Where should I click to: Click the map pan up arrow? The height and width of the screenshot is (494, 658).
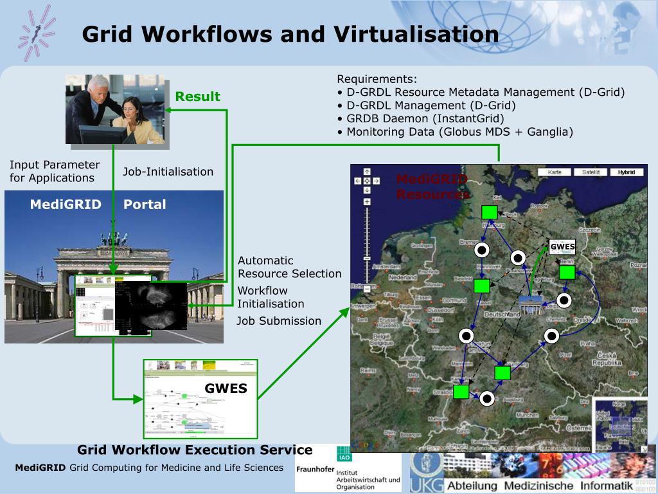tap(367, 171)
